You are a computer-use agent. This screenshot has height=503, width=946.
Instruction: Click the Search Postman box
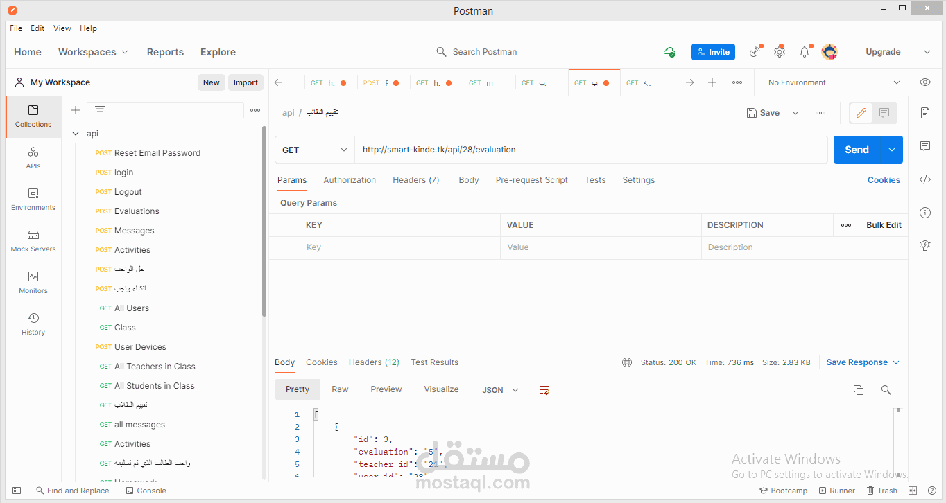(x=476, y=52)
